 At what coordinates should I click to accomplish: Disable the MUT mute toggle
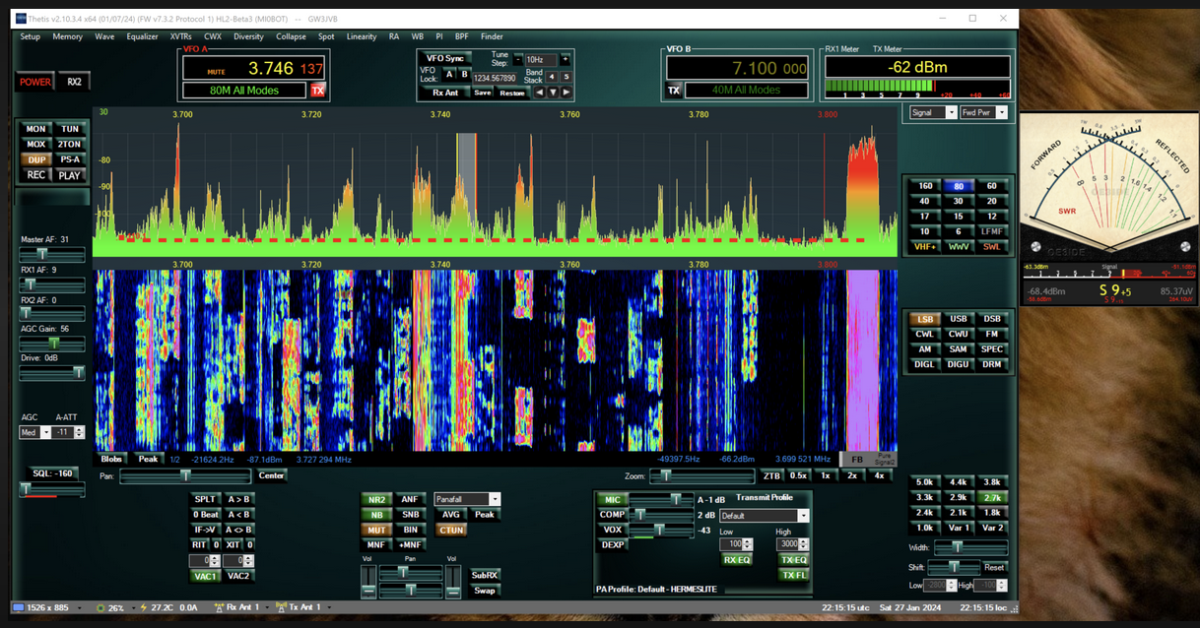pyautogui.click(x=375, y=530)
